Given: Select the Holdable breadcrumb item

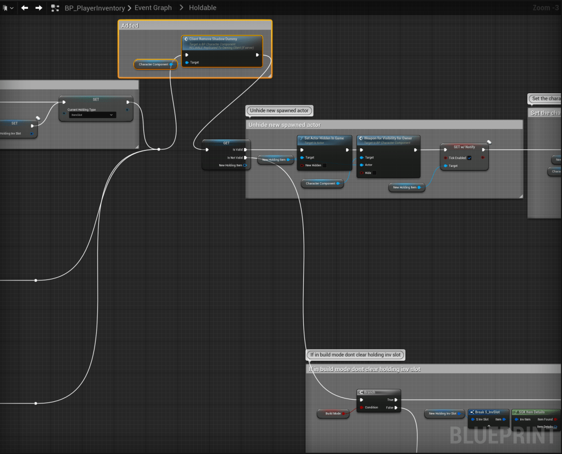Looking at the screenshot, I should pyautogui.click(x=202, y=8).
